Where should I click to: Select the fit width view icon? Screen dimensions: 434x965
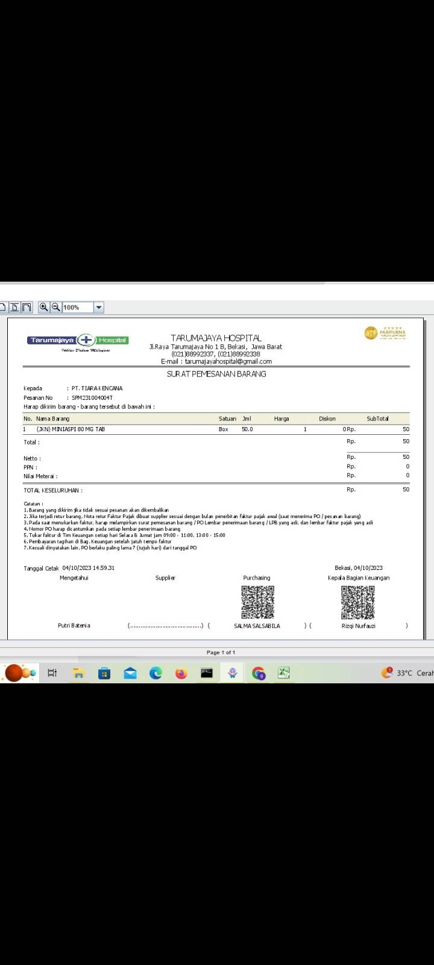(27, 308)
